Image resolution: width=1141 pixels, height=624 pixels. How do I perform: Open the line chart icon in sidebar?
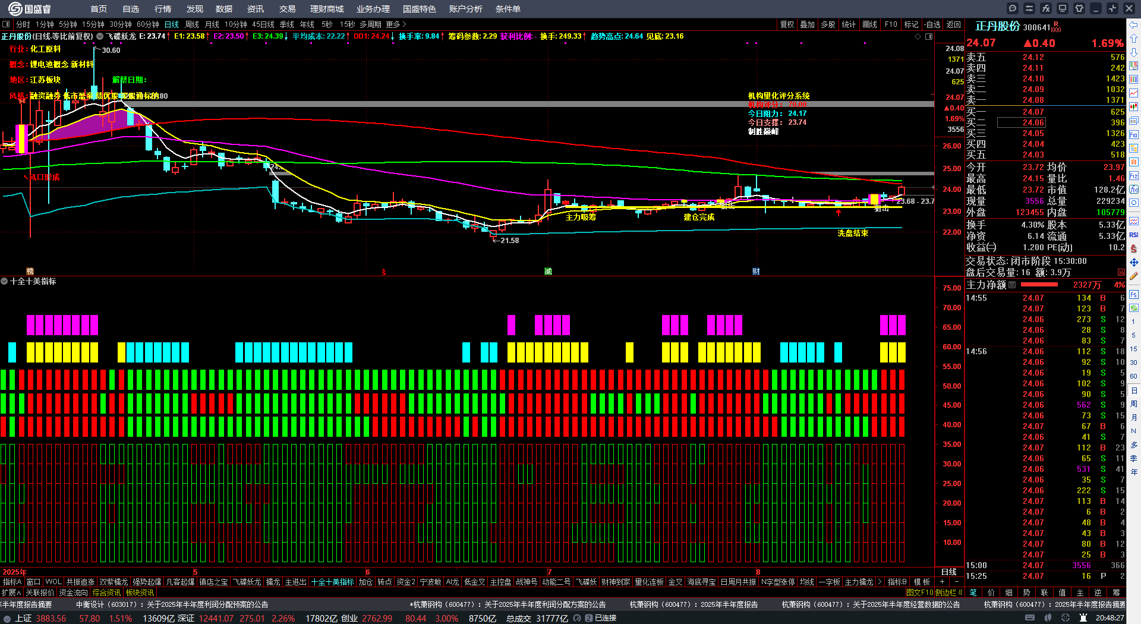(x=1134, y=93)
